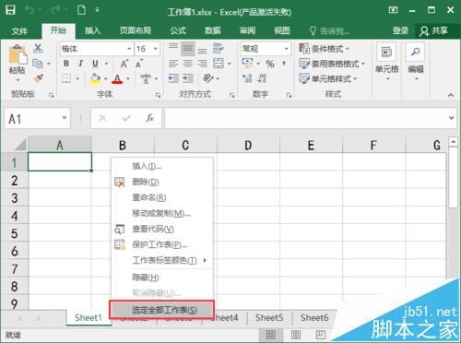
Task: Toggle Bold formatting
Action: pyautogui.click(x=65, y=64)
